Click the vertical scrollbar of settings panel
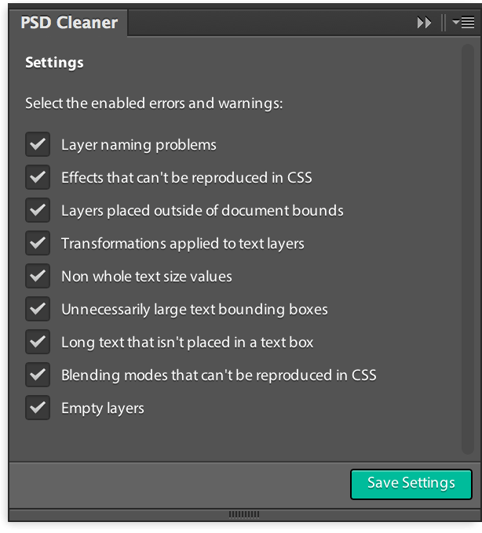 coord(468,248)
